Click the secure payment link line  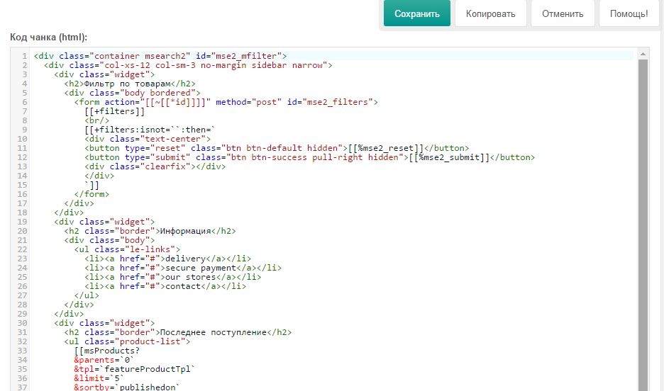click(x=183, y=268)
